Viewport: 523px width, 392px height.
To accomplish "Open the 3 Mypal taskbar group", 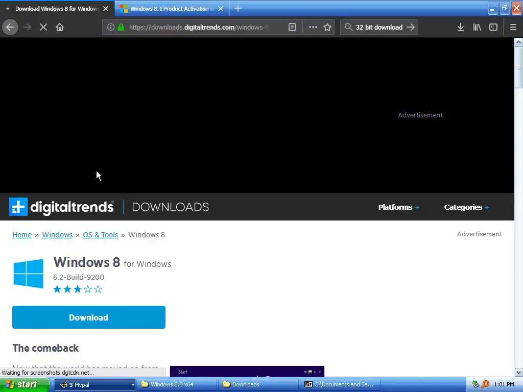I will click(94, 385).
